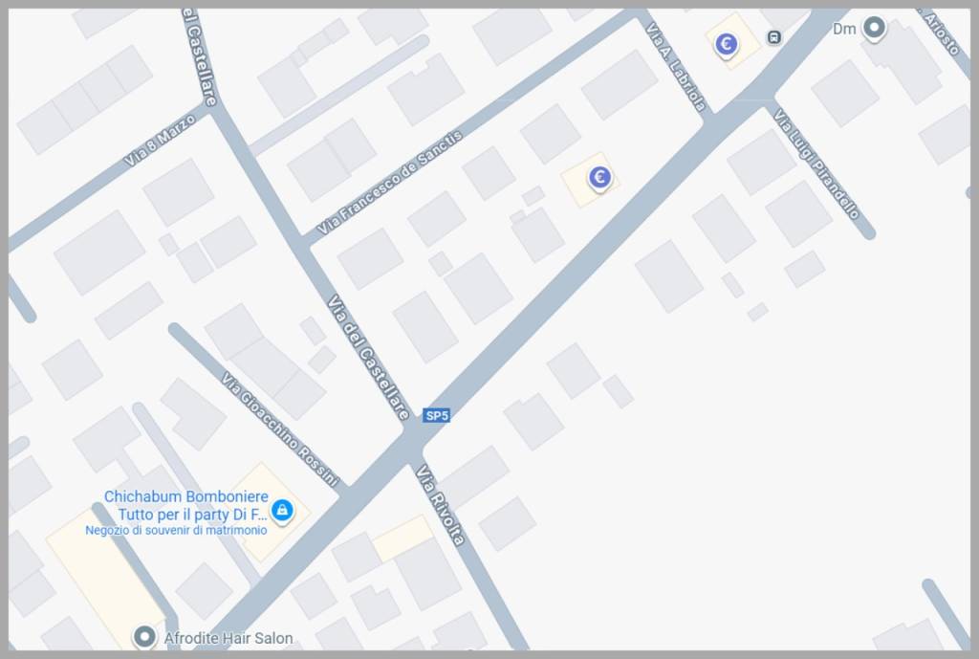Select the Afrodite Hair Salon pin
Viewport: 979px width, 659px height.
click(145, 637)
